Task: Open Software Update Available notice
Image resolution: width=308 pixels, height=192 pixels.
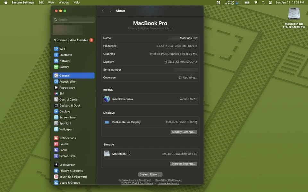Action: 73,40
